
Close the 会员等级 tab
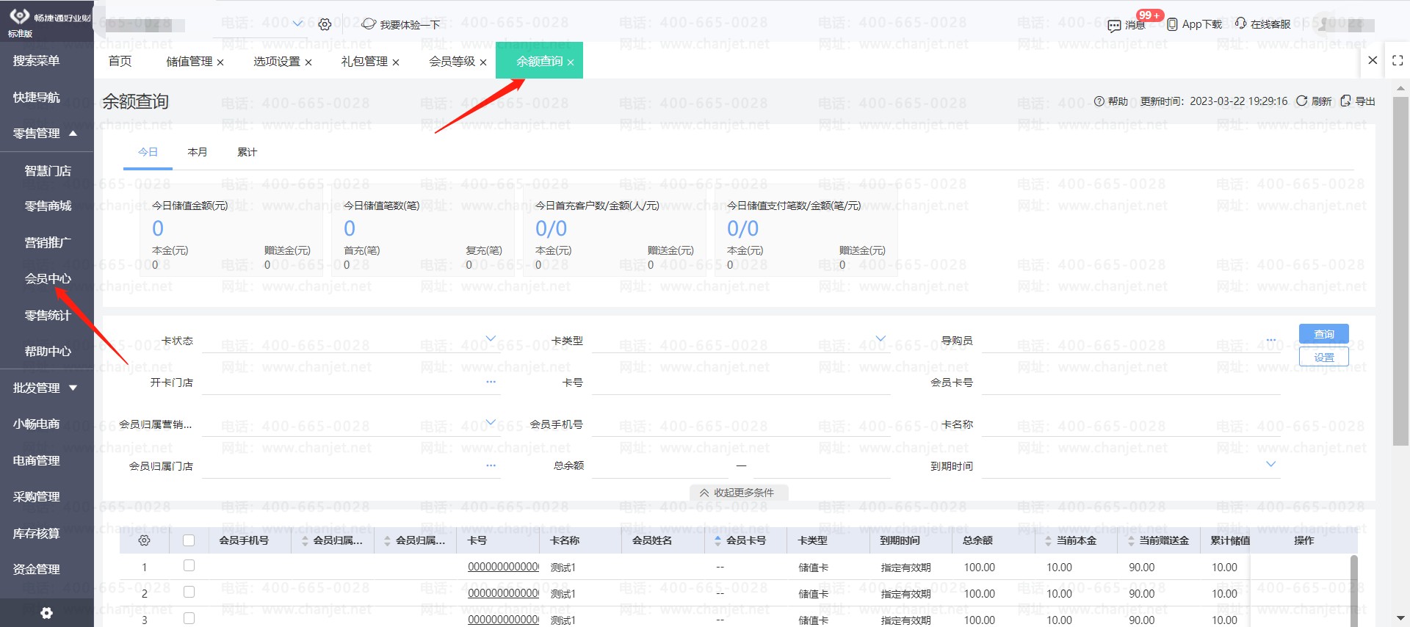coord(483,62)
